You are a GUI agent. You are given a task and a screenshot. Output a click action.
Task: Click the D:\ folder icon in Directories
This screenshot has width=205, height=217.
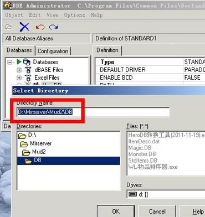[22, 136]
